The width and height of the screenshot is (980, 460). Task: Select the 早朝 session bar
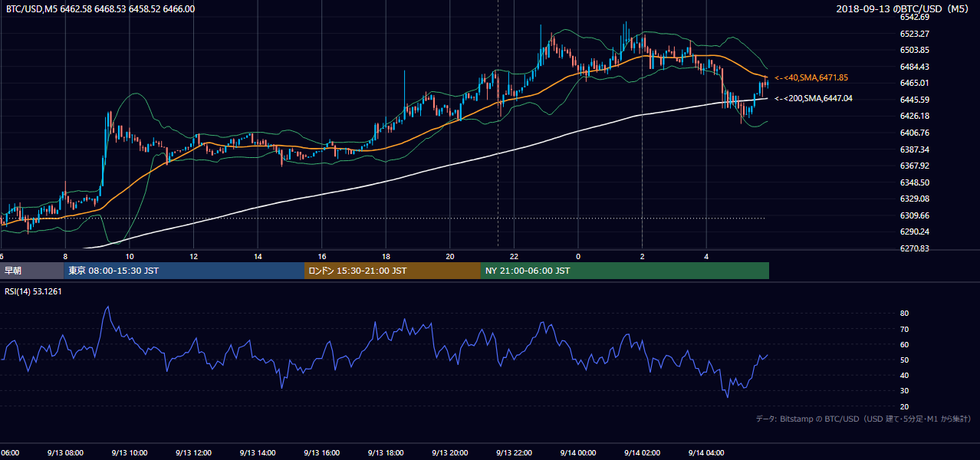click(31, 271)
